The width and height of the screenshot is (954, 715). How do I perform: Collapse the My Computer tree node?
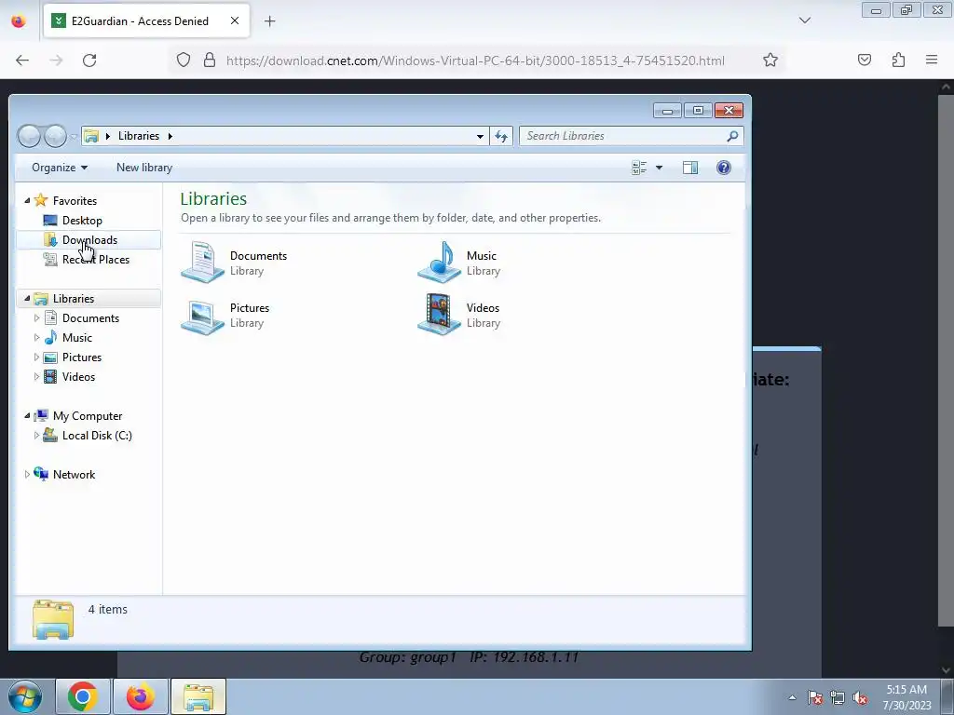[x=27, y=416]
